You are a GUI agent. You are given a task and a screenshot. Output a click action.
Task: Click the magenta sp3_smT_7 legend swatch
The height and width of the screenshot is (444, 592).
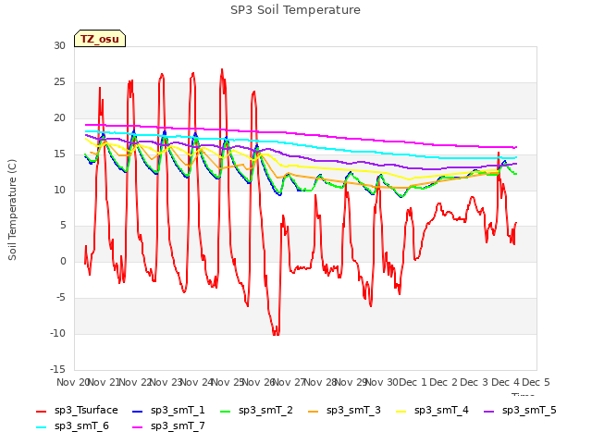click(x=138, y=427)
